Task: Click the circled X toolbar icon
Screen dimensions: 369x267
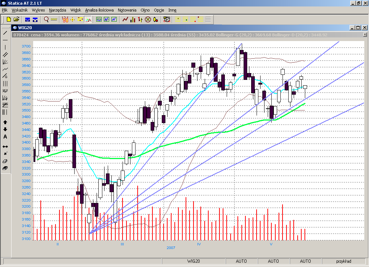Action: click(148, 19)
